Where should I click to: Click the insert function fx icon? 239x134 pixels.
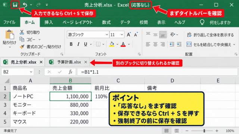coord(71,72)
